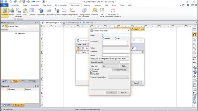
Task: Open the Draw ribbon tab
Action: tap(25, 5)
